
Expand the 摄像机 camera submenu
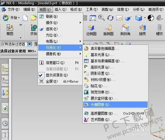click(x=60, y=54)
